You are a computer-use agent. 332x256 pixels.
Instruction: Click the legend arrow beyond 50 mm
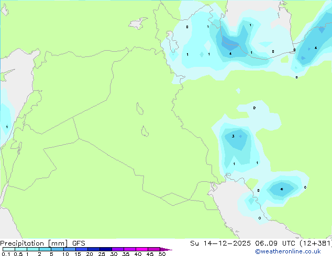(x=166, y=249)
